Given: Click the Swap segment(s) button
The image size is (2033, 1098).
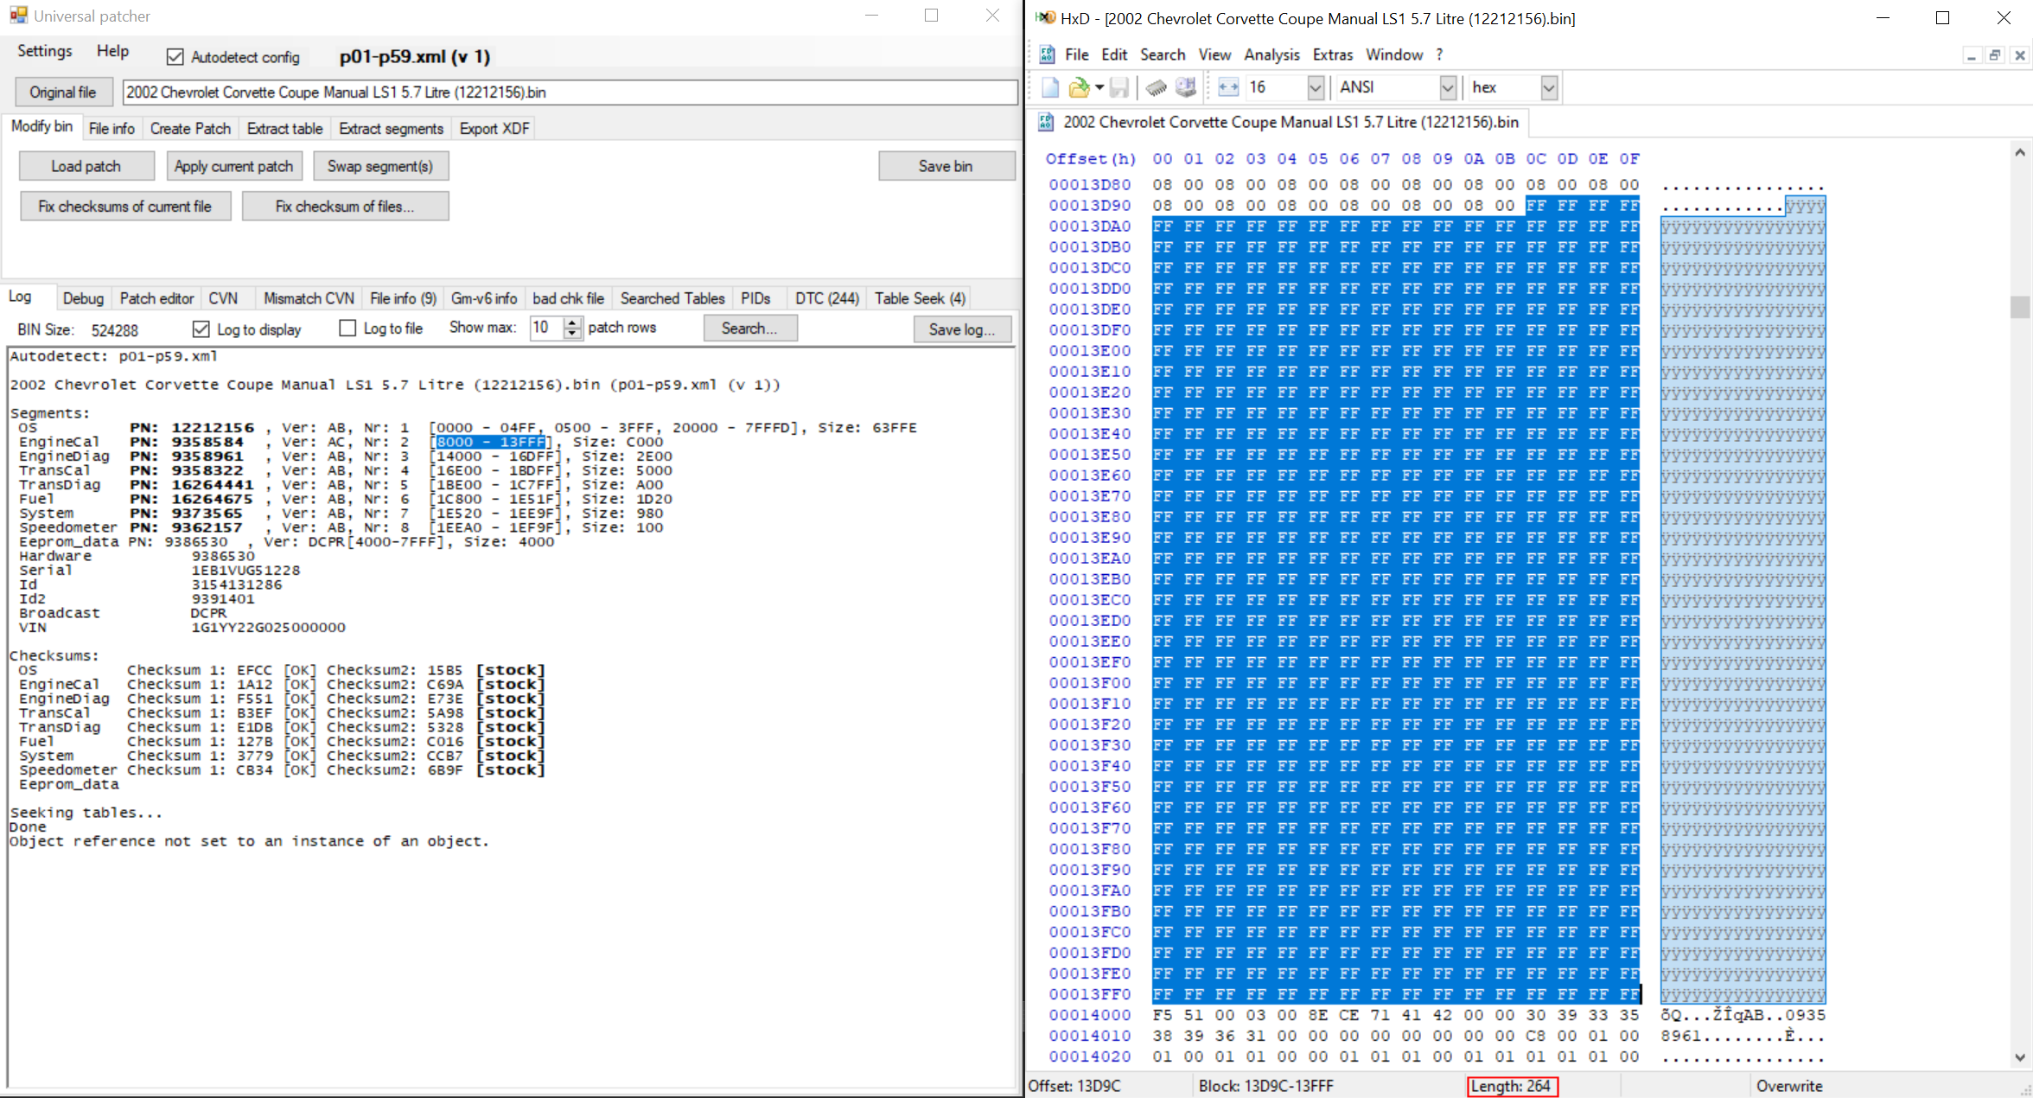Looking at the screenshot, I should pyautogui.click(x=380, y=166).
